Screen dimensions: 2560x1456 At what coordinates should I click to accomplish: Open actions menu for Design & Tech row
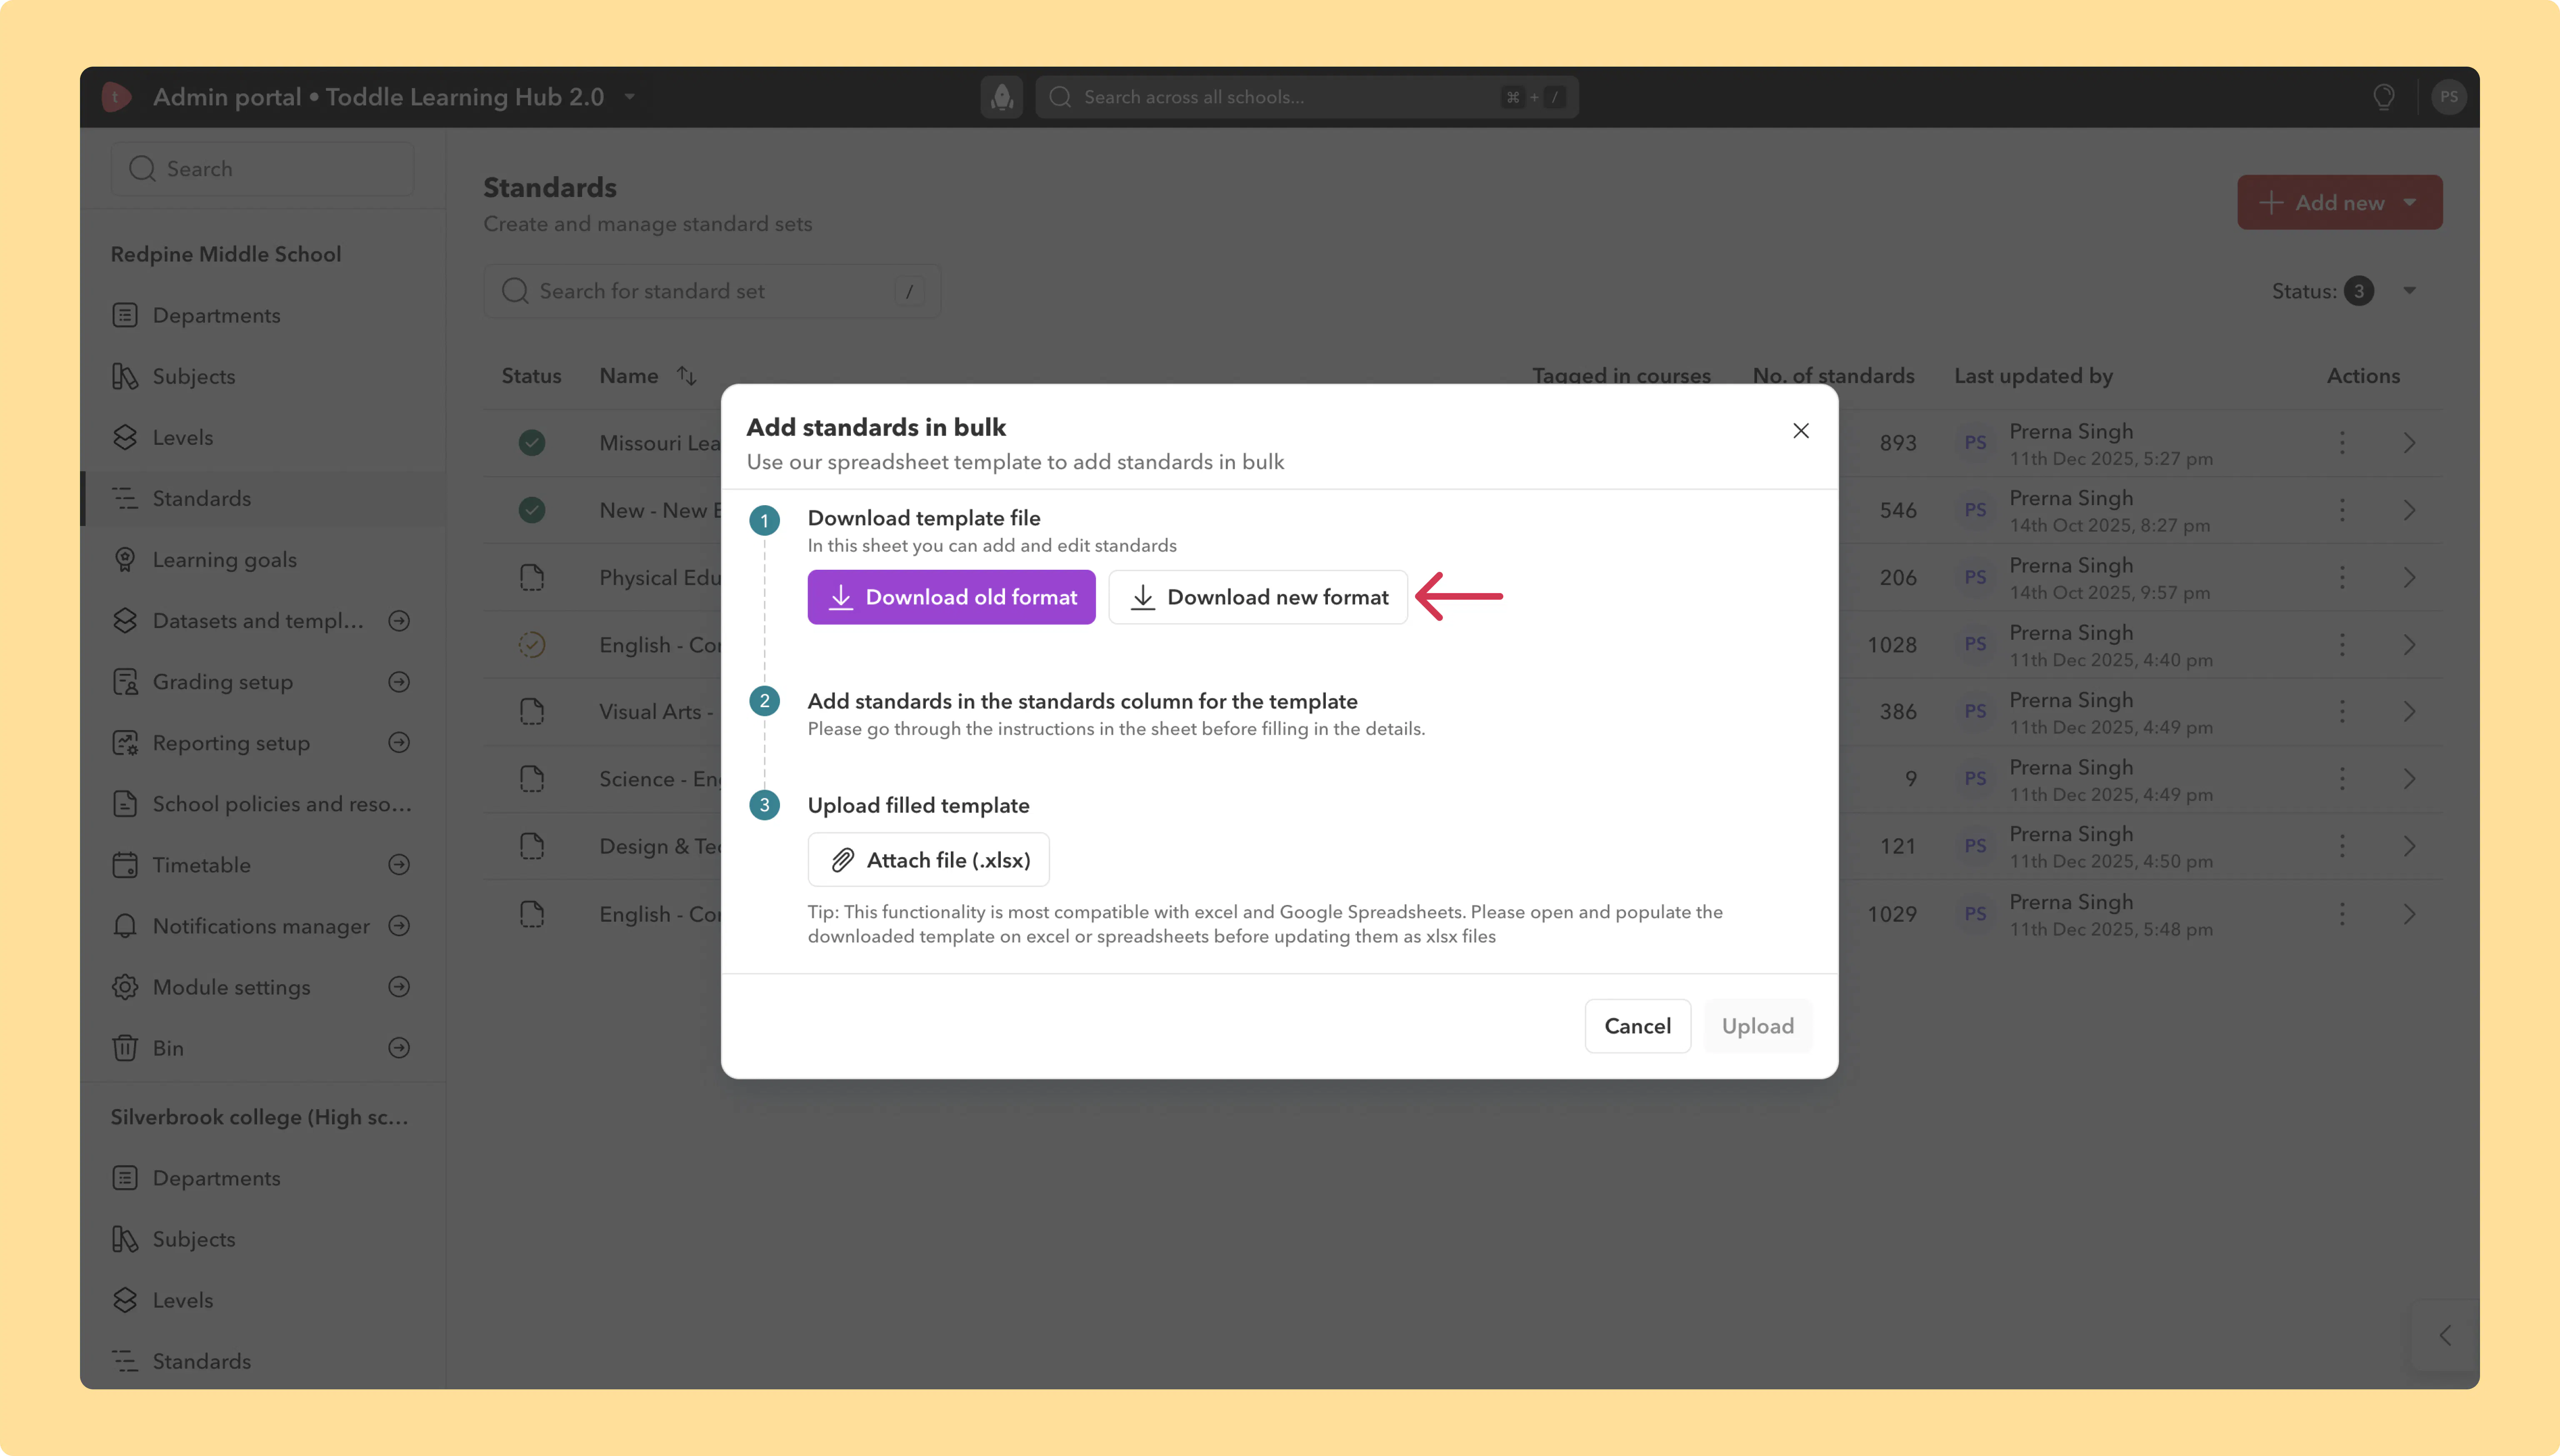(2342, 846)
